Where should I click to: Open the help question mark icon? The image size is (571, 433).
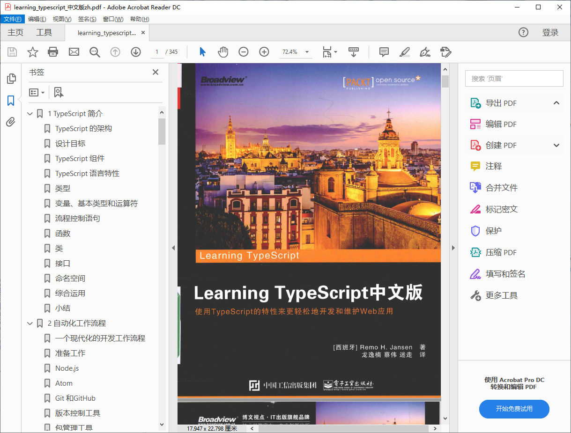523,32
